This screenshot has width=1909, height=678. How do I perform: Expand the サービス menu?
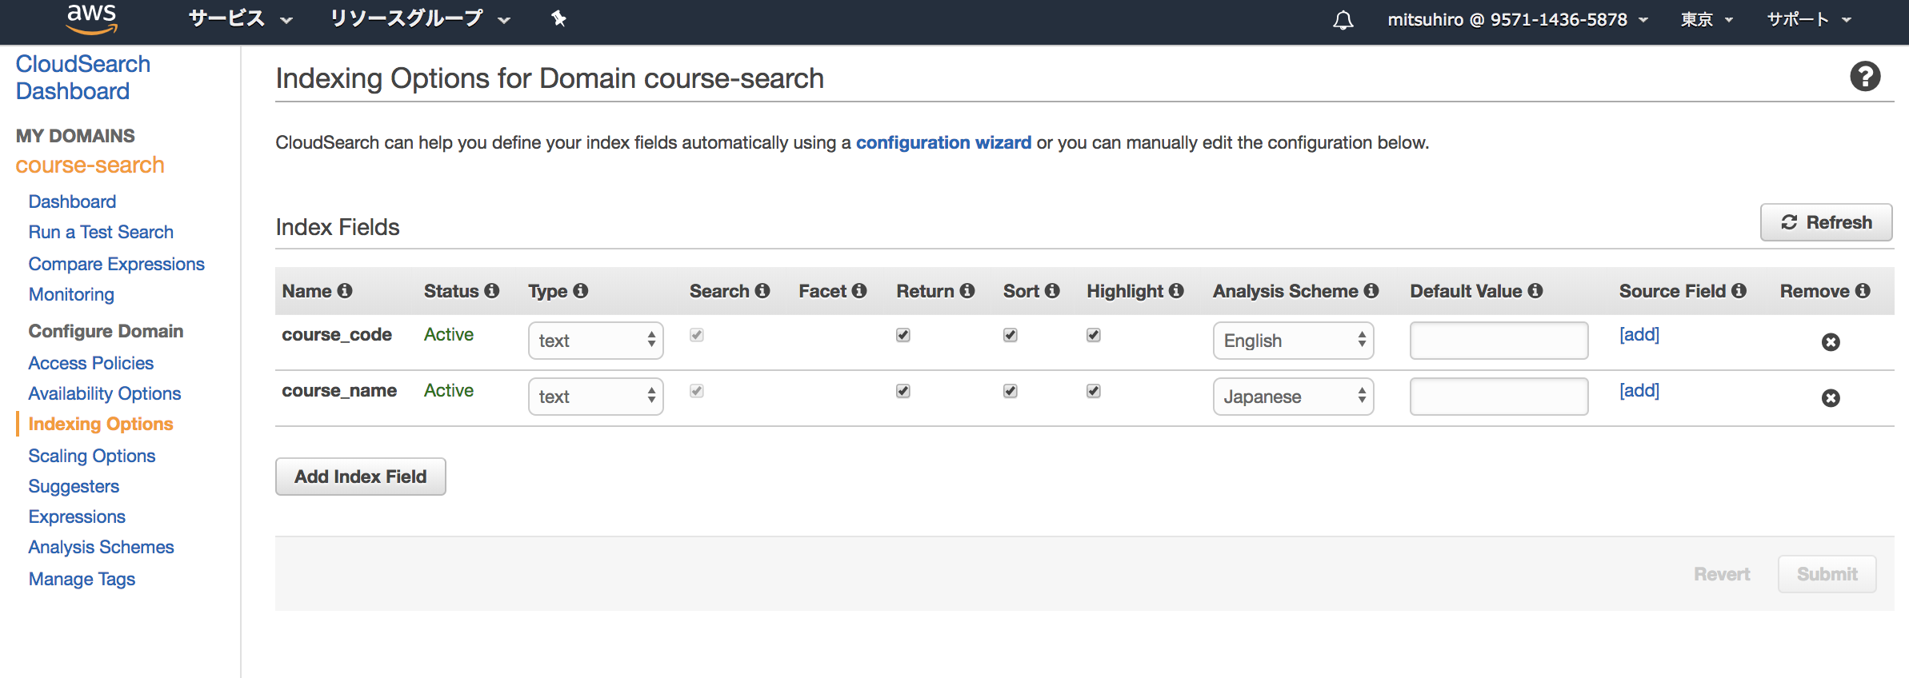pyautogui.click(x=241, y=19)
